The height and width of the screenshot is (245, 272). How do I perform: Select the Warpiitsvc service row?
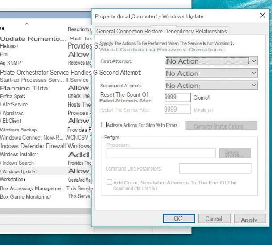click(x=45, y=113)
